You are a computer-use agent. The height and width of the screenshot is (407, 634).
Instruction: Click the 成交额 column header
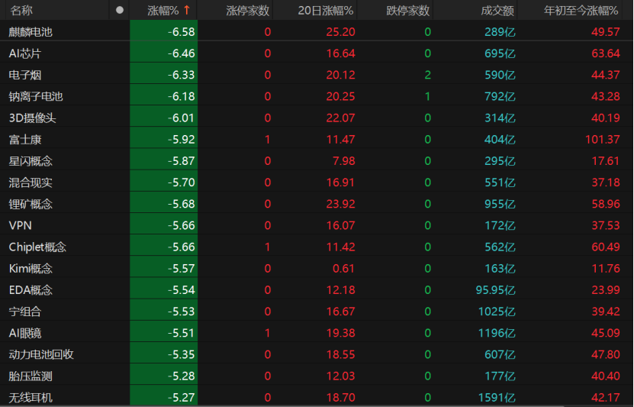coord(497,11)
